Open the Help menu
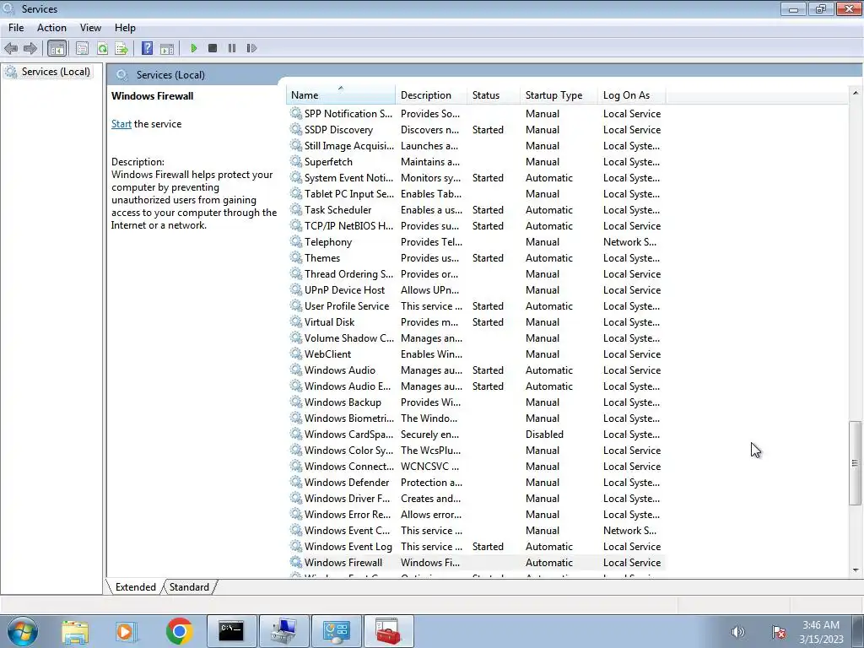The height and width of the screenshot is (648, 864). click(x=125, y=28)
